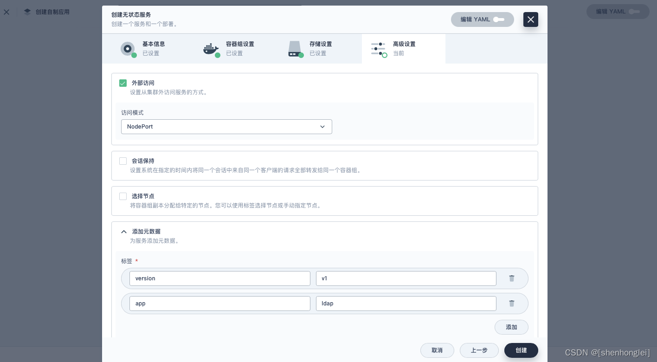
Task: Click the sliders icon for 高级设置
Action: (378, 49)
